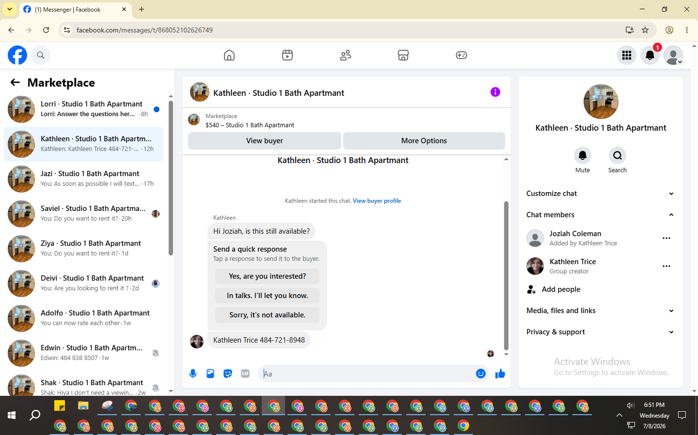Click Joziah Coleman member name
The image size is (698, 435).
coord(575,234)
